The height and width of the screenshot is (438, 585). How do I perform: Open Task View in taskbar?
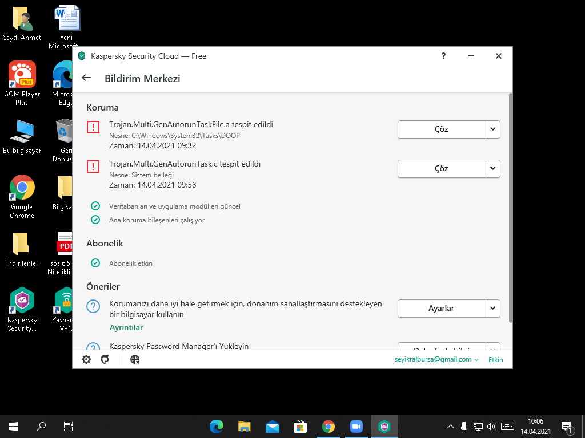[x=69, y=427]
